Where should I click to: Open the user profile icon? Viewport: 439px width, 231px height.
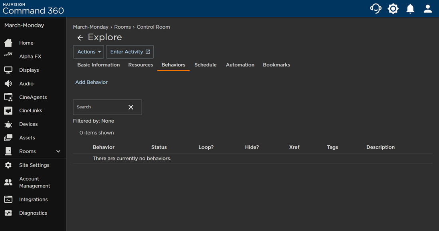coord(427,9)
